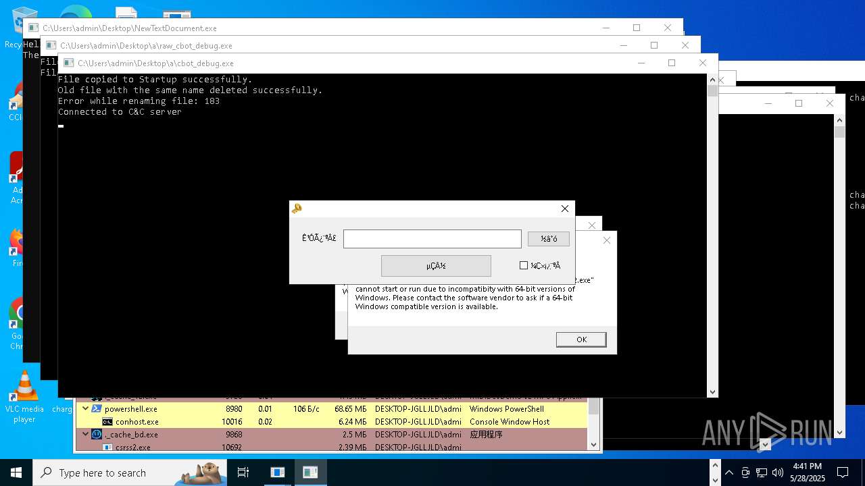The height and width of the screenshot is (486, 865).
Task: Click the down arrow of the right-side console scrollbar
Action: coord(840,433)
